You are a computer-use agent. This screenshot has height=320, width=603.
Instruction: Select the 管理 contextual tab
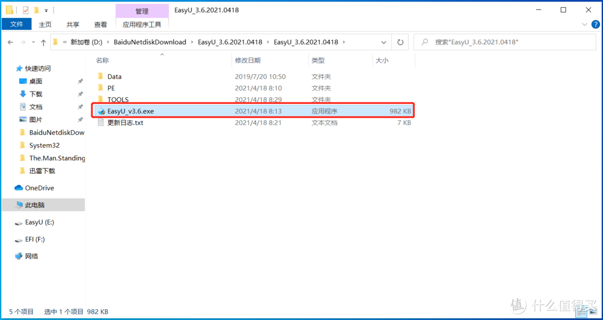tap(142, 11)
